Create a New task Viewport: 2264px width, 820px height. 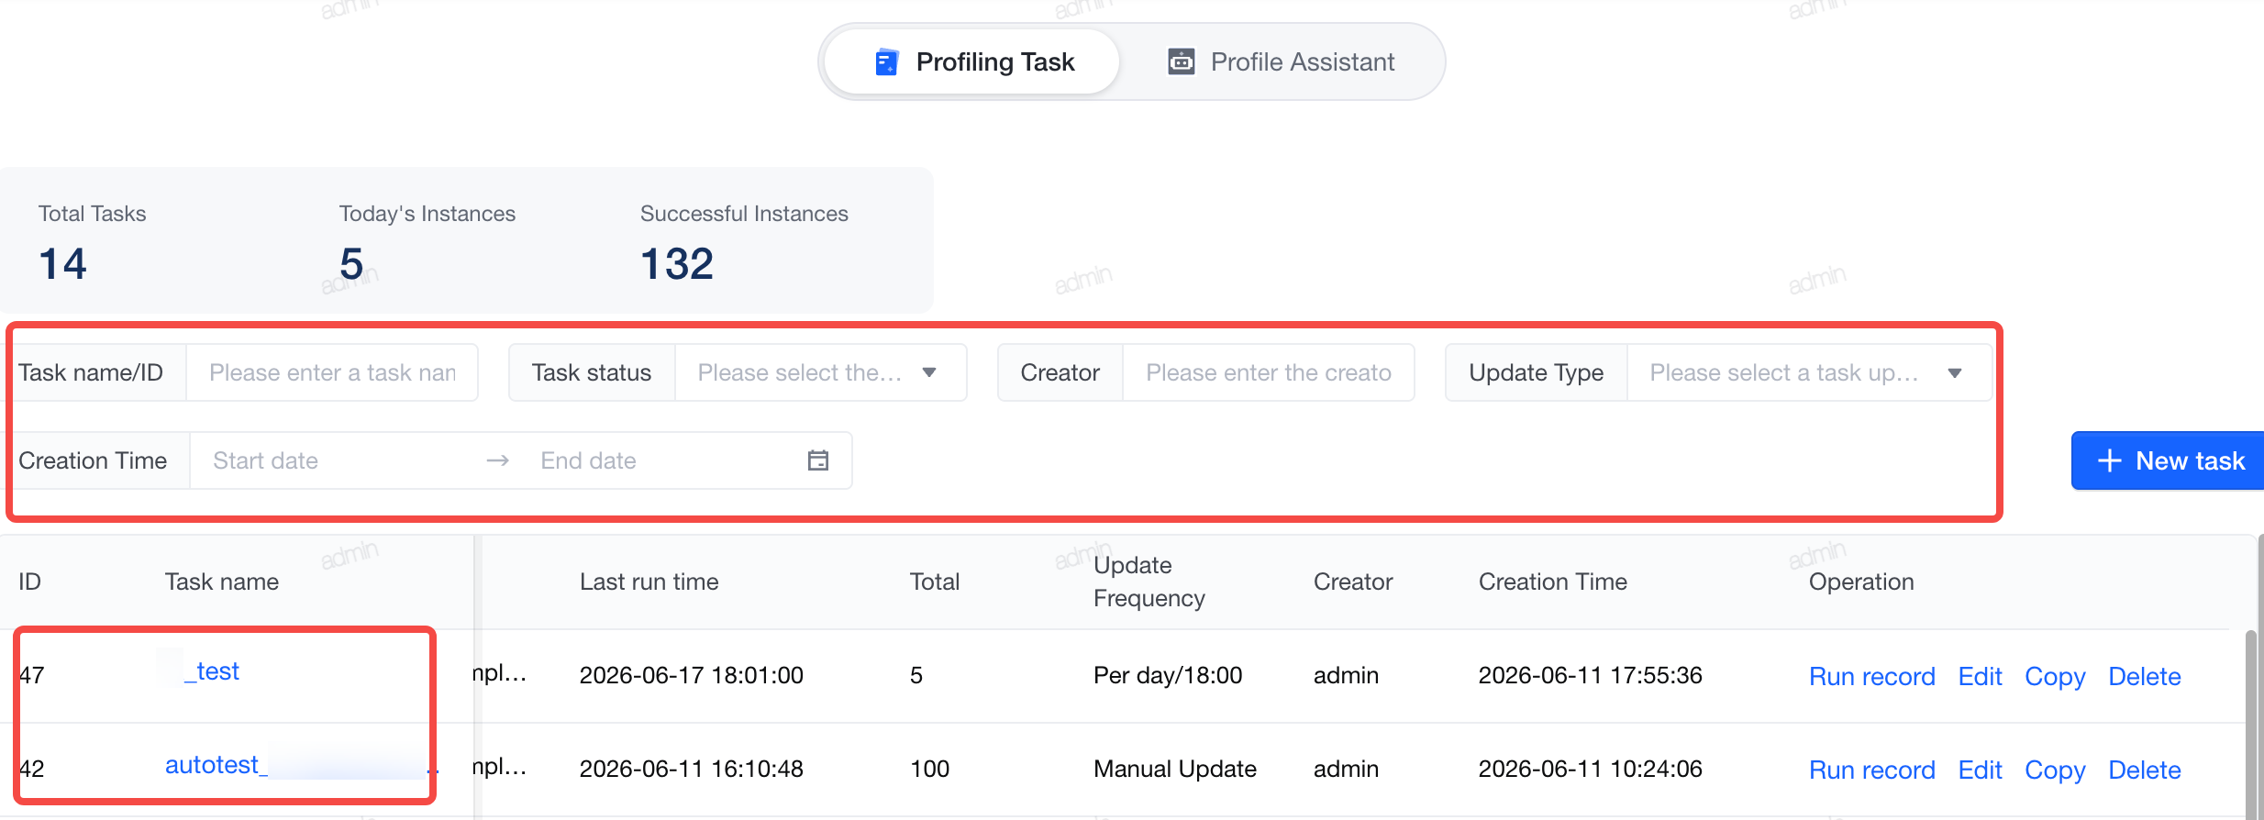(x=2168, y=460)
